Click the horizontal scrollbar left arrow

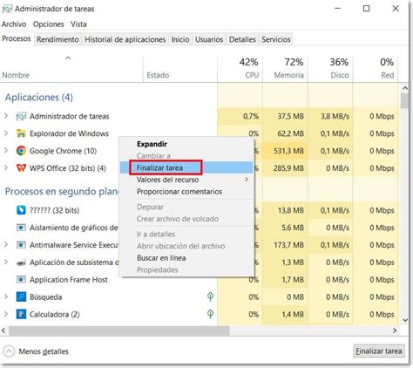tap(3, 331)
